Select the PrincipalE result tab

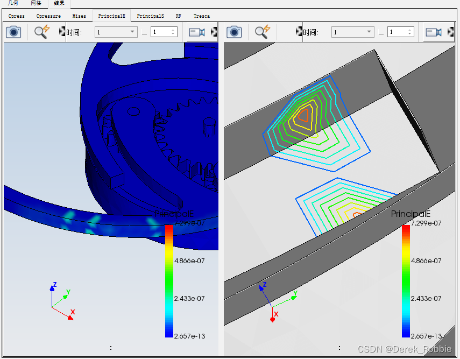pos(111,16)
